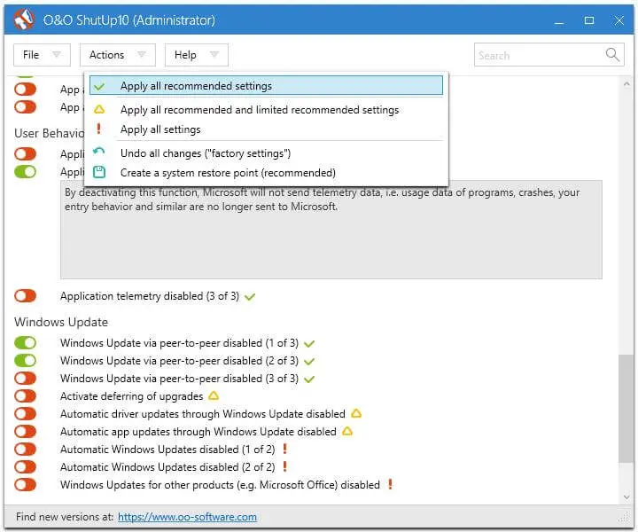Viewport: 638px width, 532px height.
Task: Choose Create a system restore point (recommended)
Action: tap(266, 173)
